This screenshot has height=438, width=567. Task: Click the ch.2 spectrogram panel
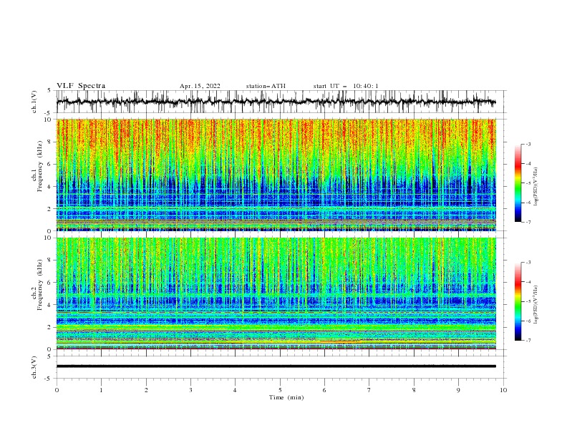tap(276, 293)
